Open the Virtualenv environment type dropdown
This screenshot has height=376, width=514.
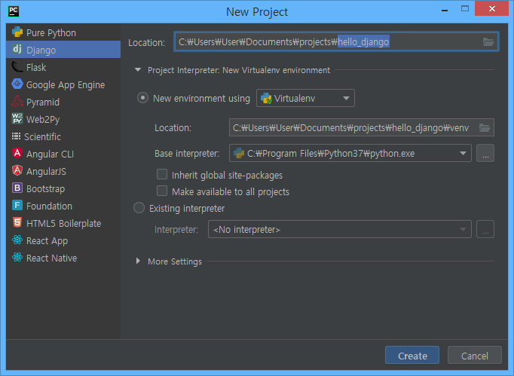tap(305, 98)
